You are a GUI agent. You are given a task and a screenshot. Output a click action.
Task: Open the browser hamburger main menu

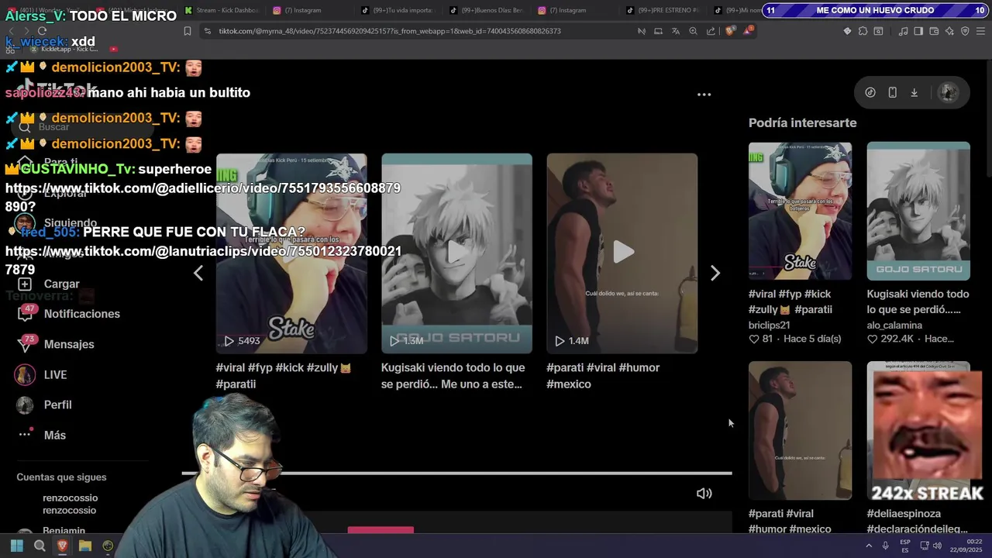(980, 31)
